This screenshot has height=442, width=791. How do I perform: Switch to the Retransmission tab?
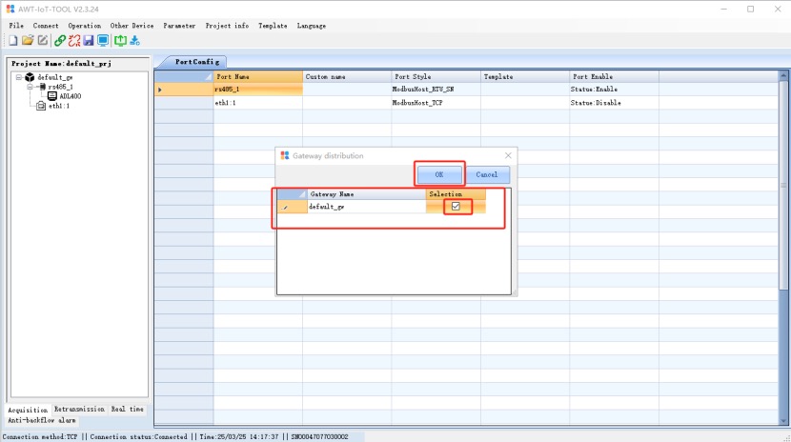pos(79,410)
